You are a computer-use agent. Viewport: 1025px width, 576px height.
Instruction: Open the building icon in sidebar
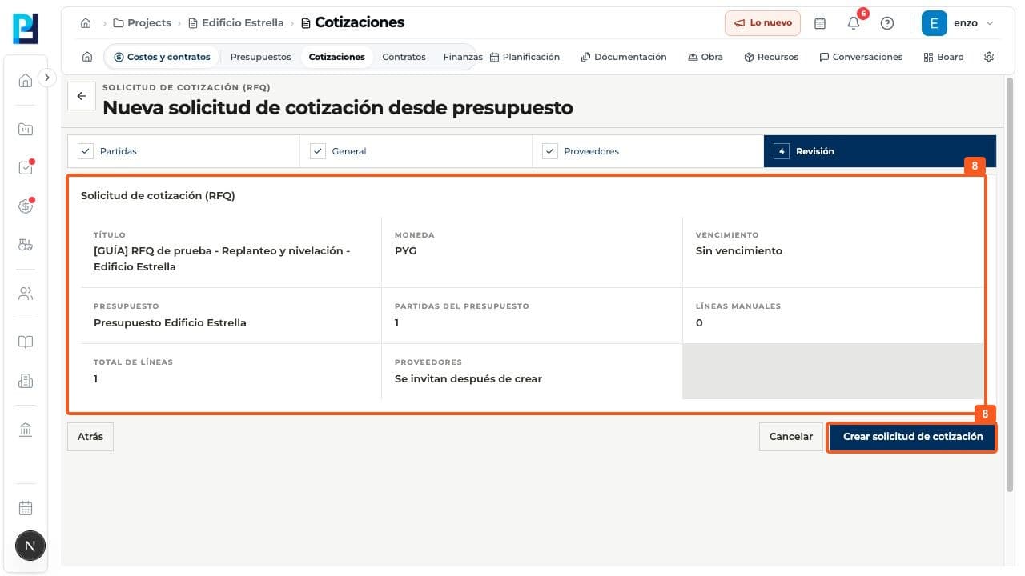click(26, 382)
